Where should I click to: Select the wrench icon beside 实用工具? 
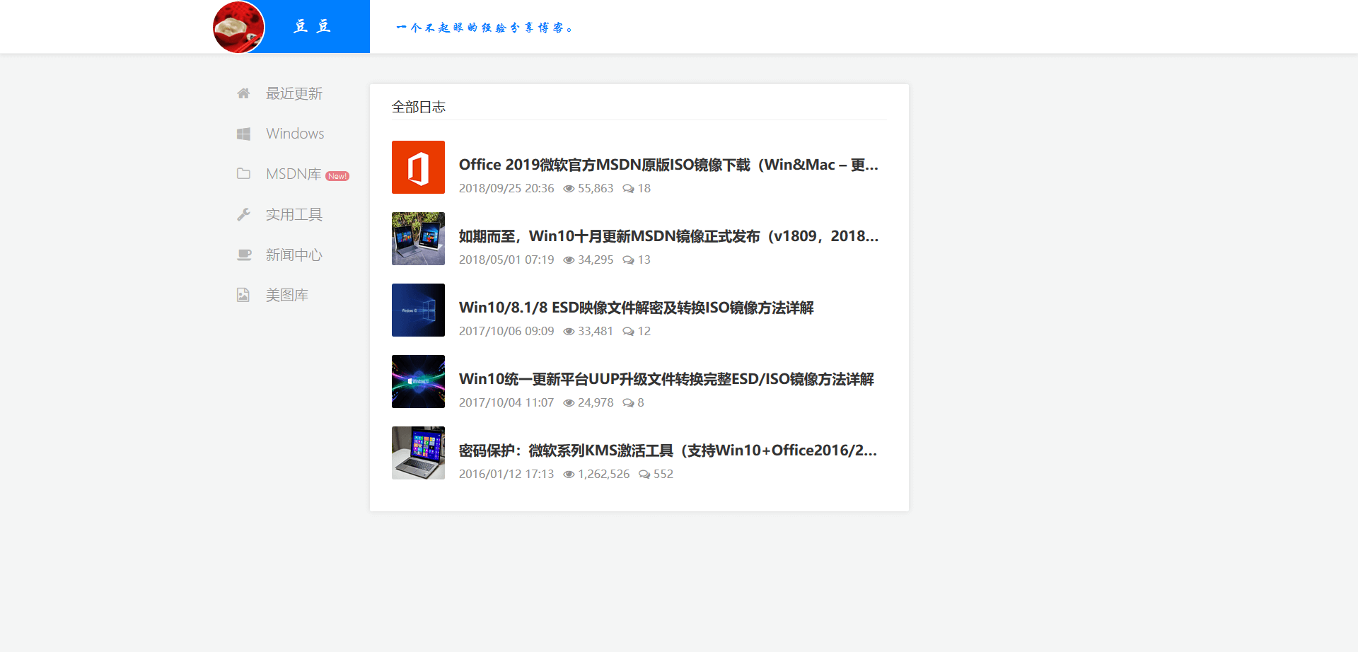click(x=243, y=214)
